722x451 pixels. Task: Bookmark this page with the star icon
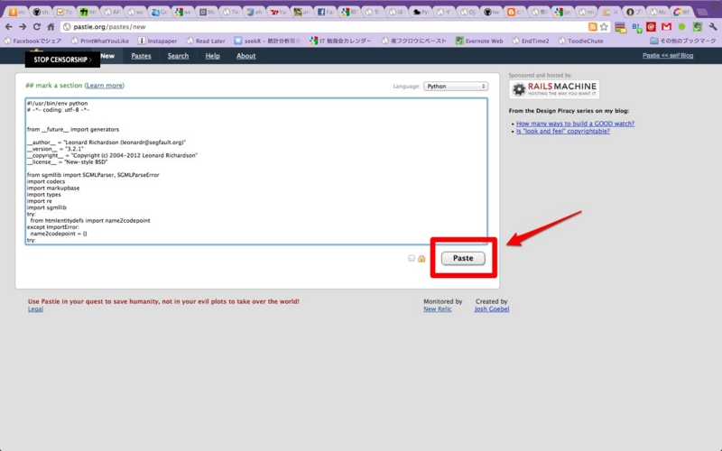point(604,27)
